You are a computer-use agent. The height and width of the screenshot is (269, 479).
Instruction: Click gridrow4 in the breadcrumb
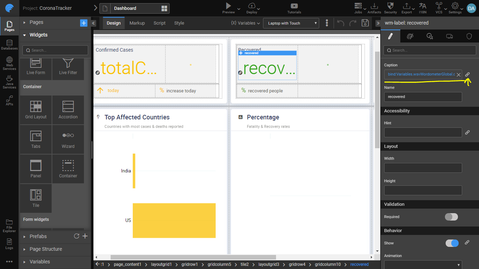click(x=297, y=264)
